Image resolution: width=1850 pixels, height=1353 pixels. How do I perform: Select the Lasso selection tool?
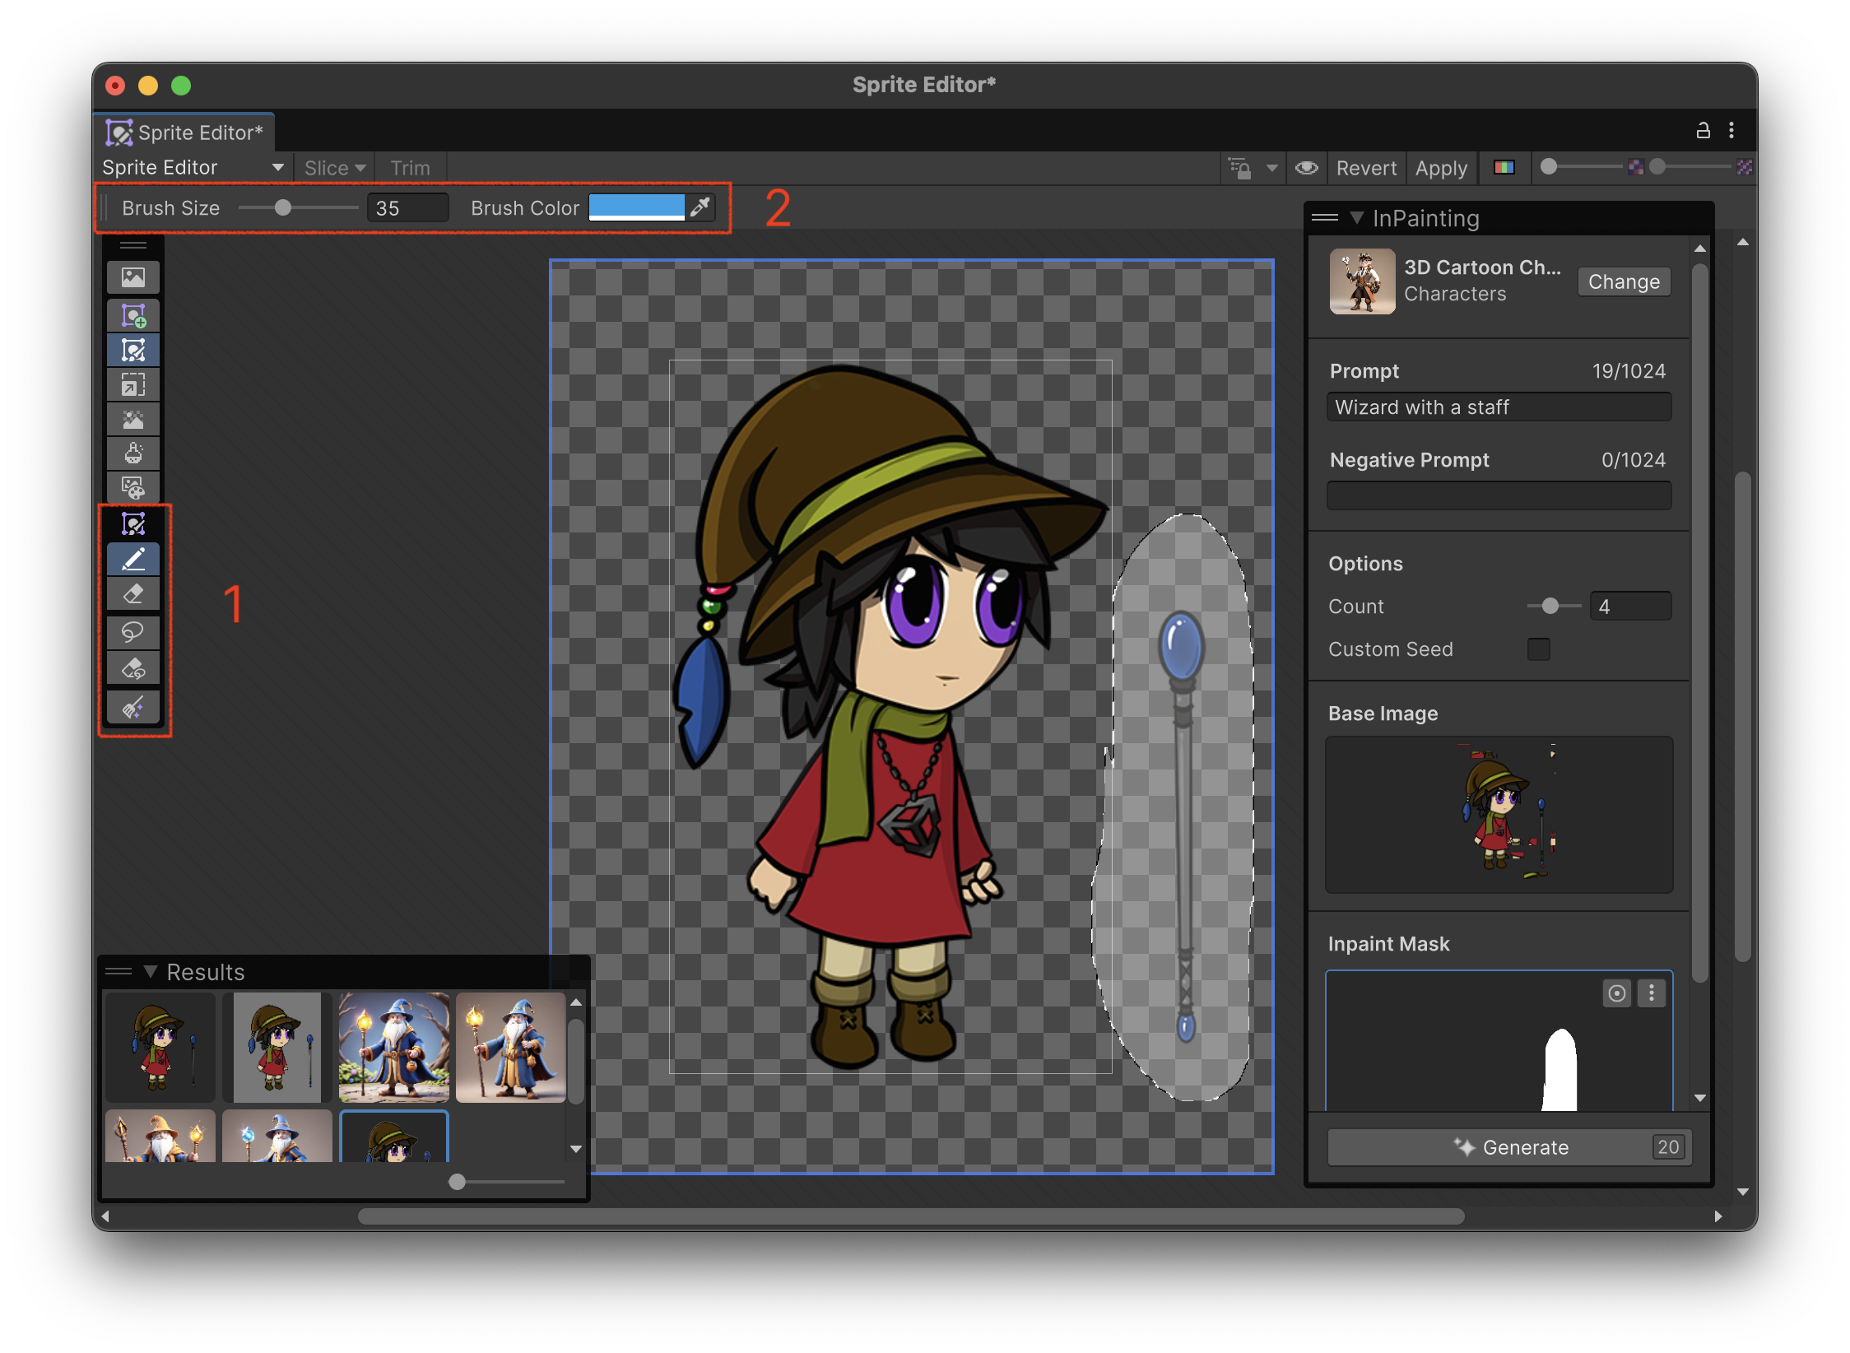click(x=134, y=631)
